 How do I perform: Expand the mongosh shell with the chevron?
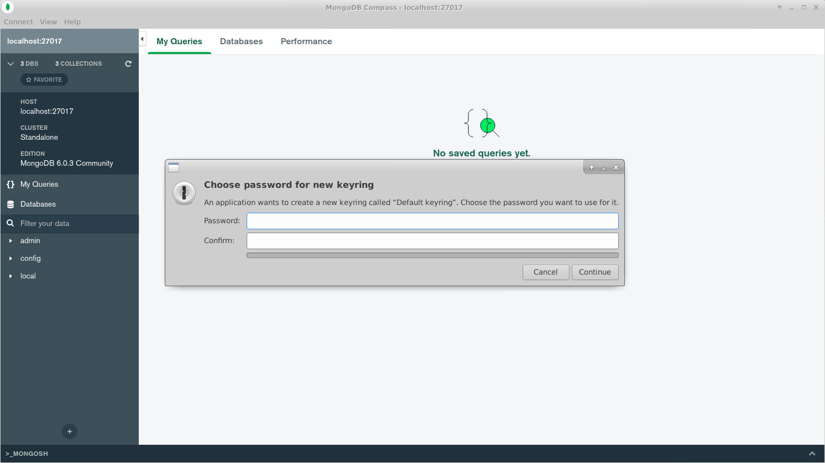point(812,454)
